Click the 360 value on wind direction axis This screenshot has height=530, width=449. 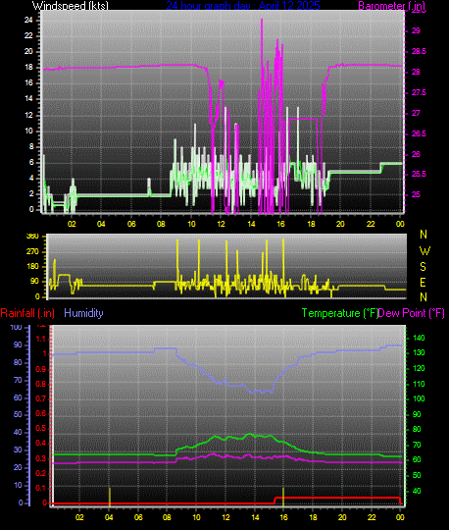point(32,236)
